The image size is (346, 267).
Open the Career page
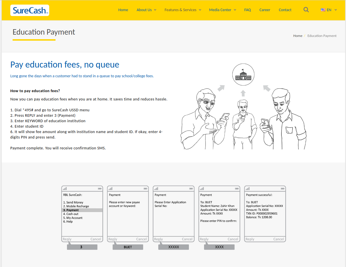coord(265,10)
